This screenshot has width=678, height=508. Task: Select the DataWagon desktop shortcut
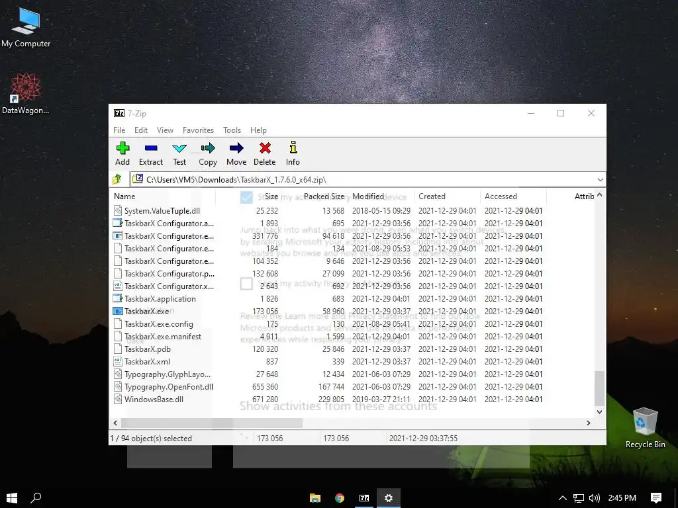(26, 93)
